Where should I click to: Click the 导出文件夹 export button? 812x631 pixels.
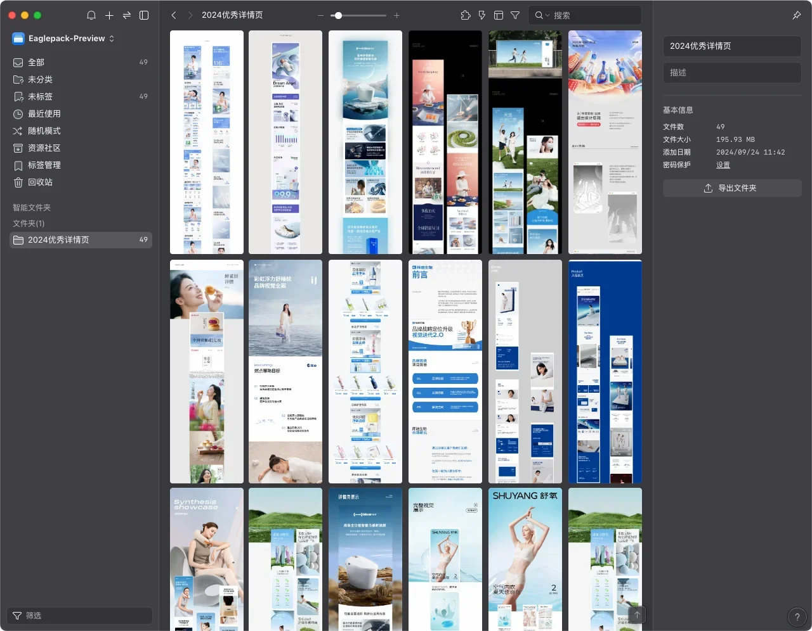(732, 188)
